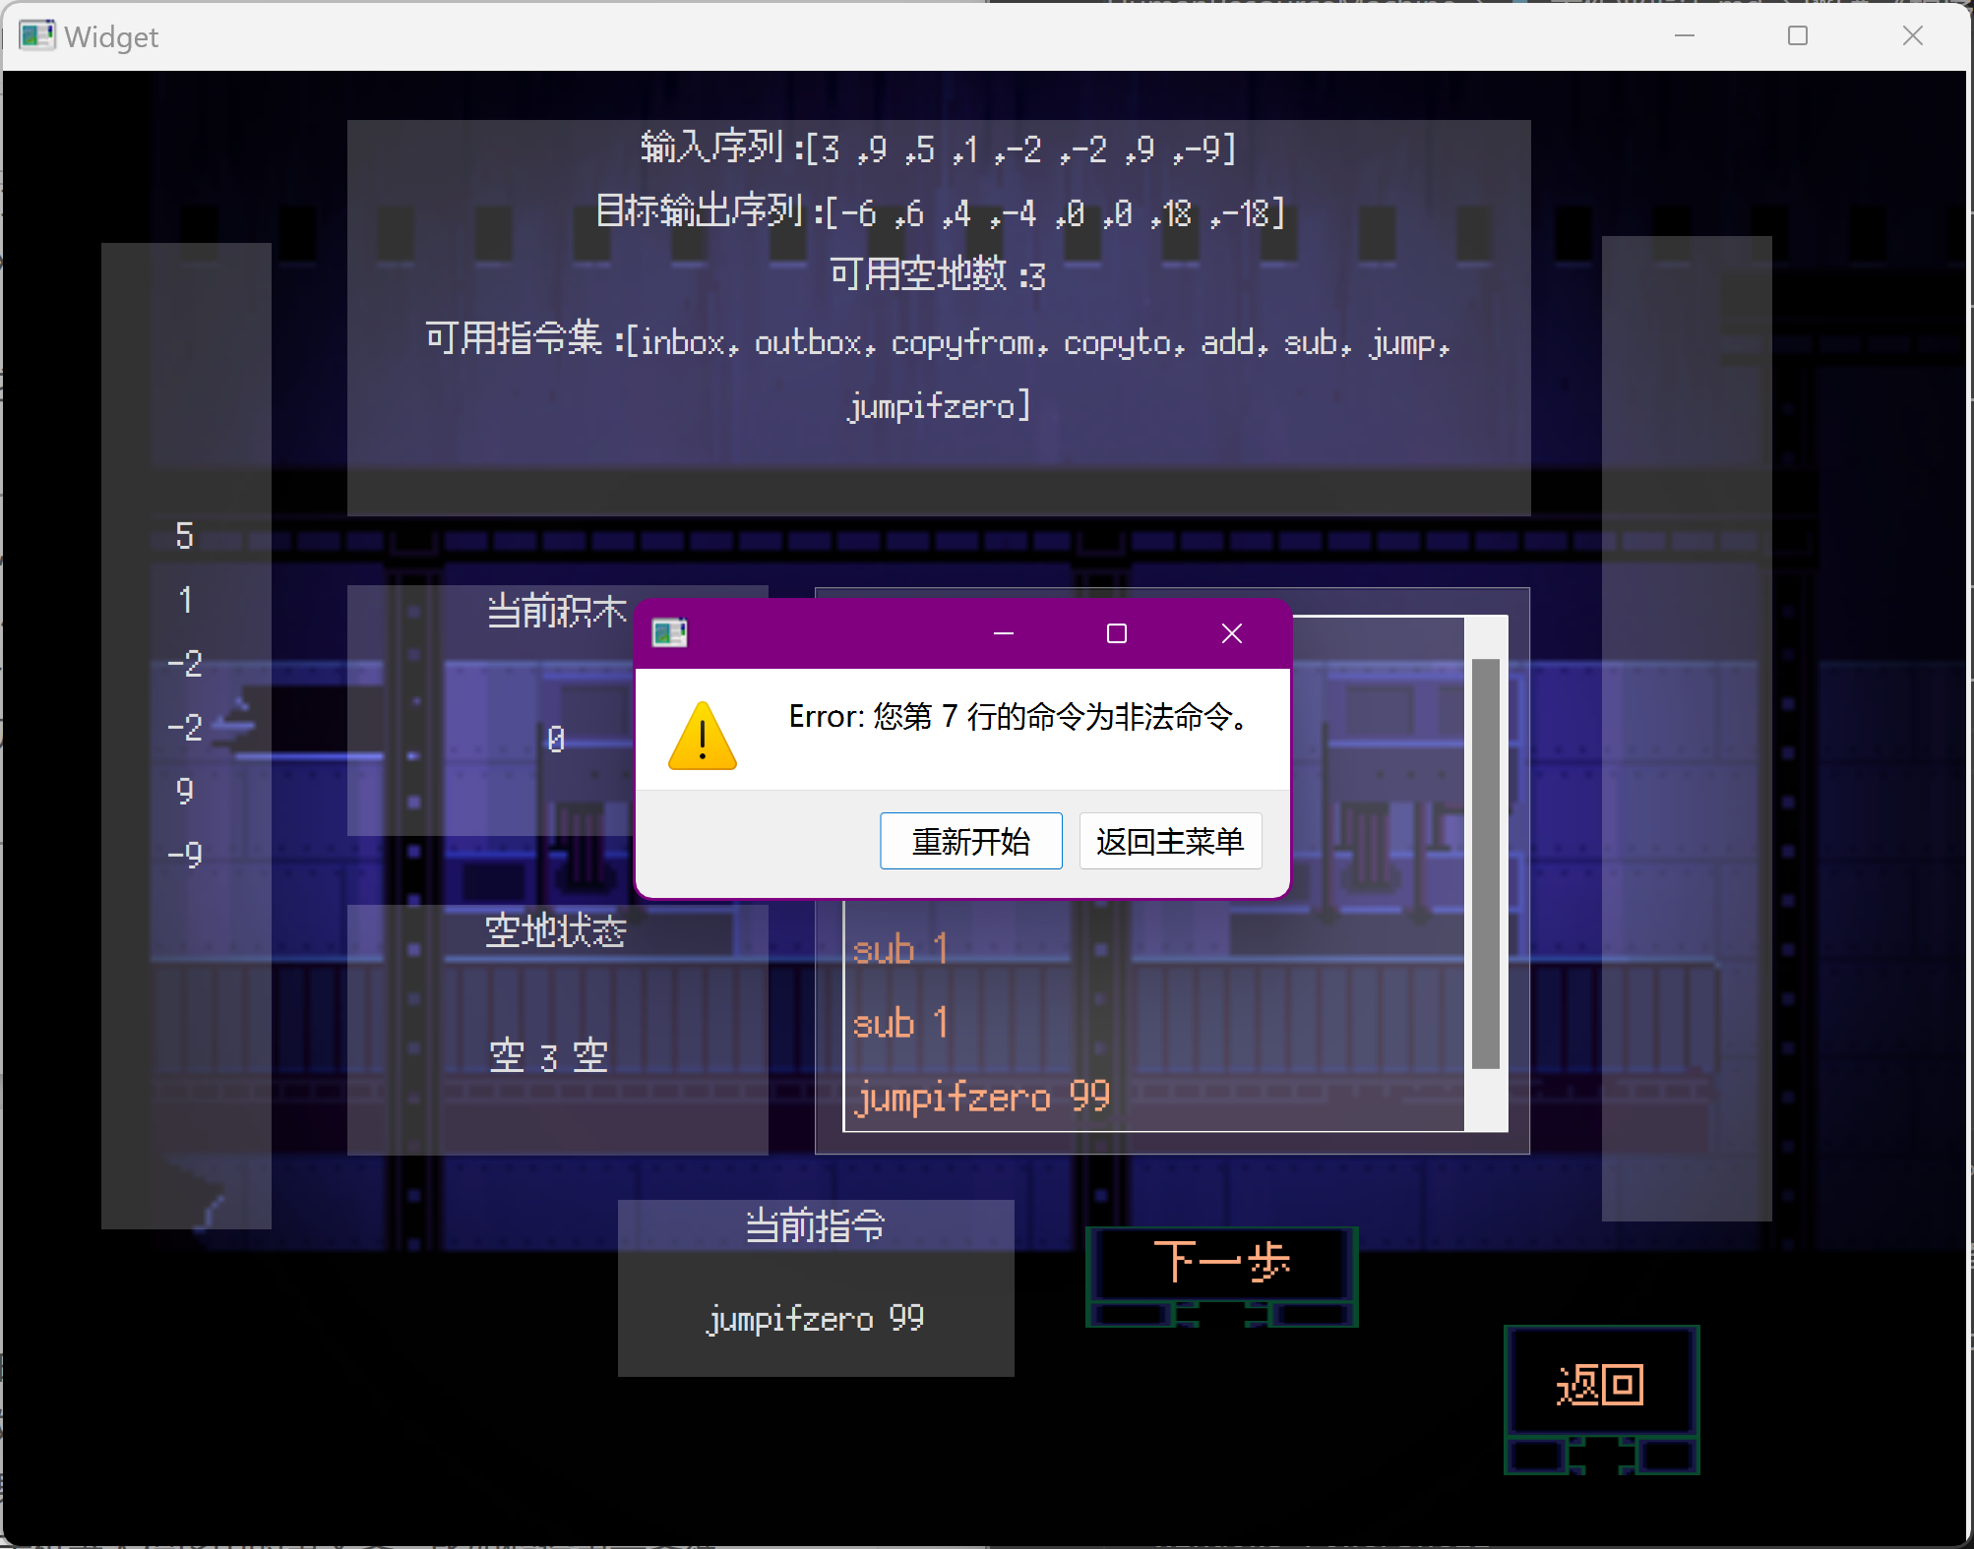Close the Widget main window

(1912, 35)
